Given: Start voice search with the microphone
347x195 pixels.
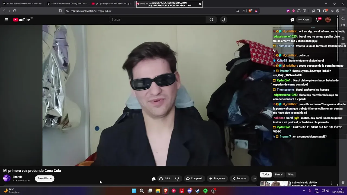Looking at the screenshot, I should point(224,19).
